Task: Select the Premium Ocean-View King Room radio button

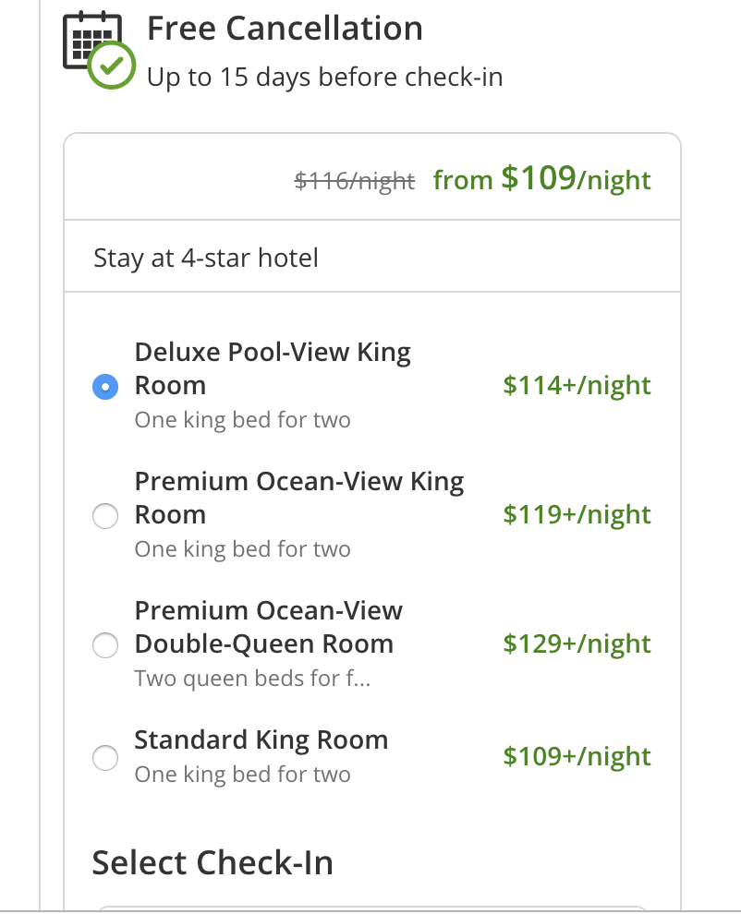Action: 105,516
